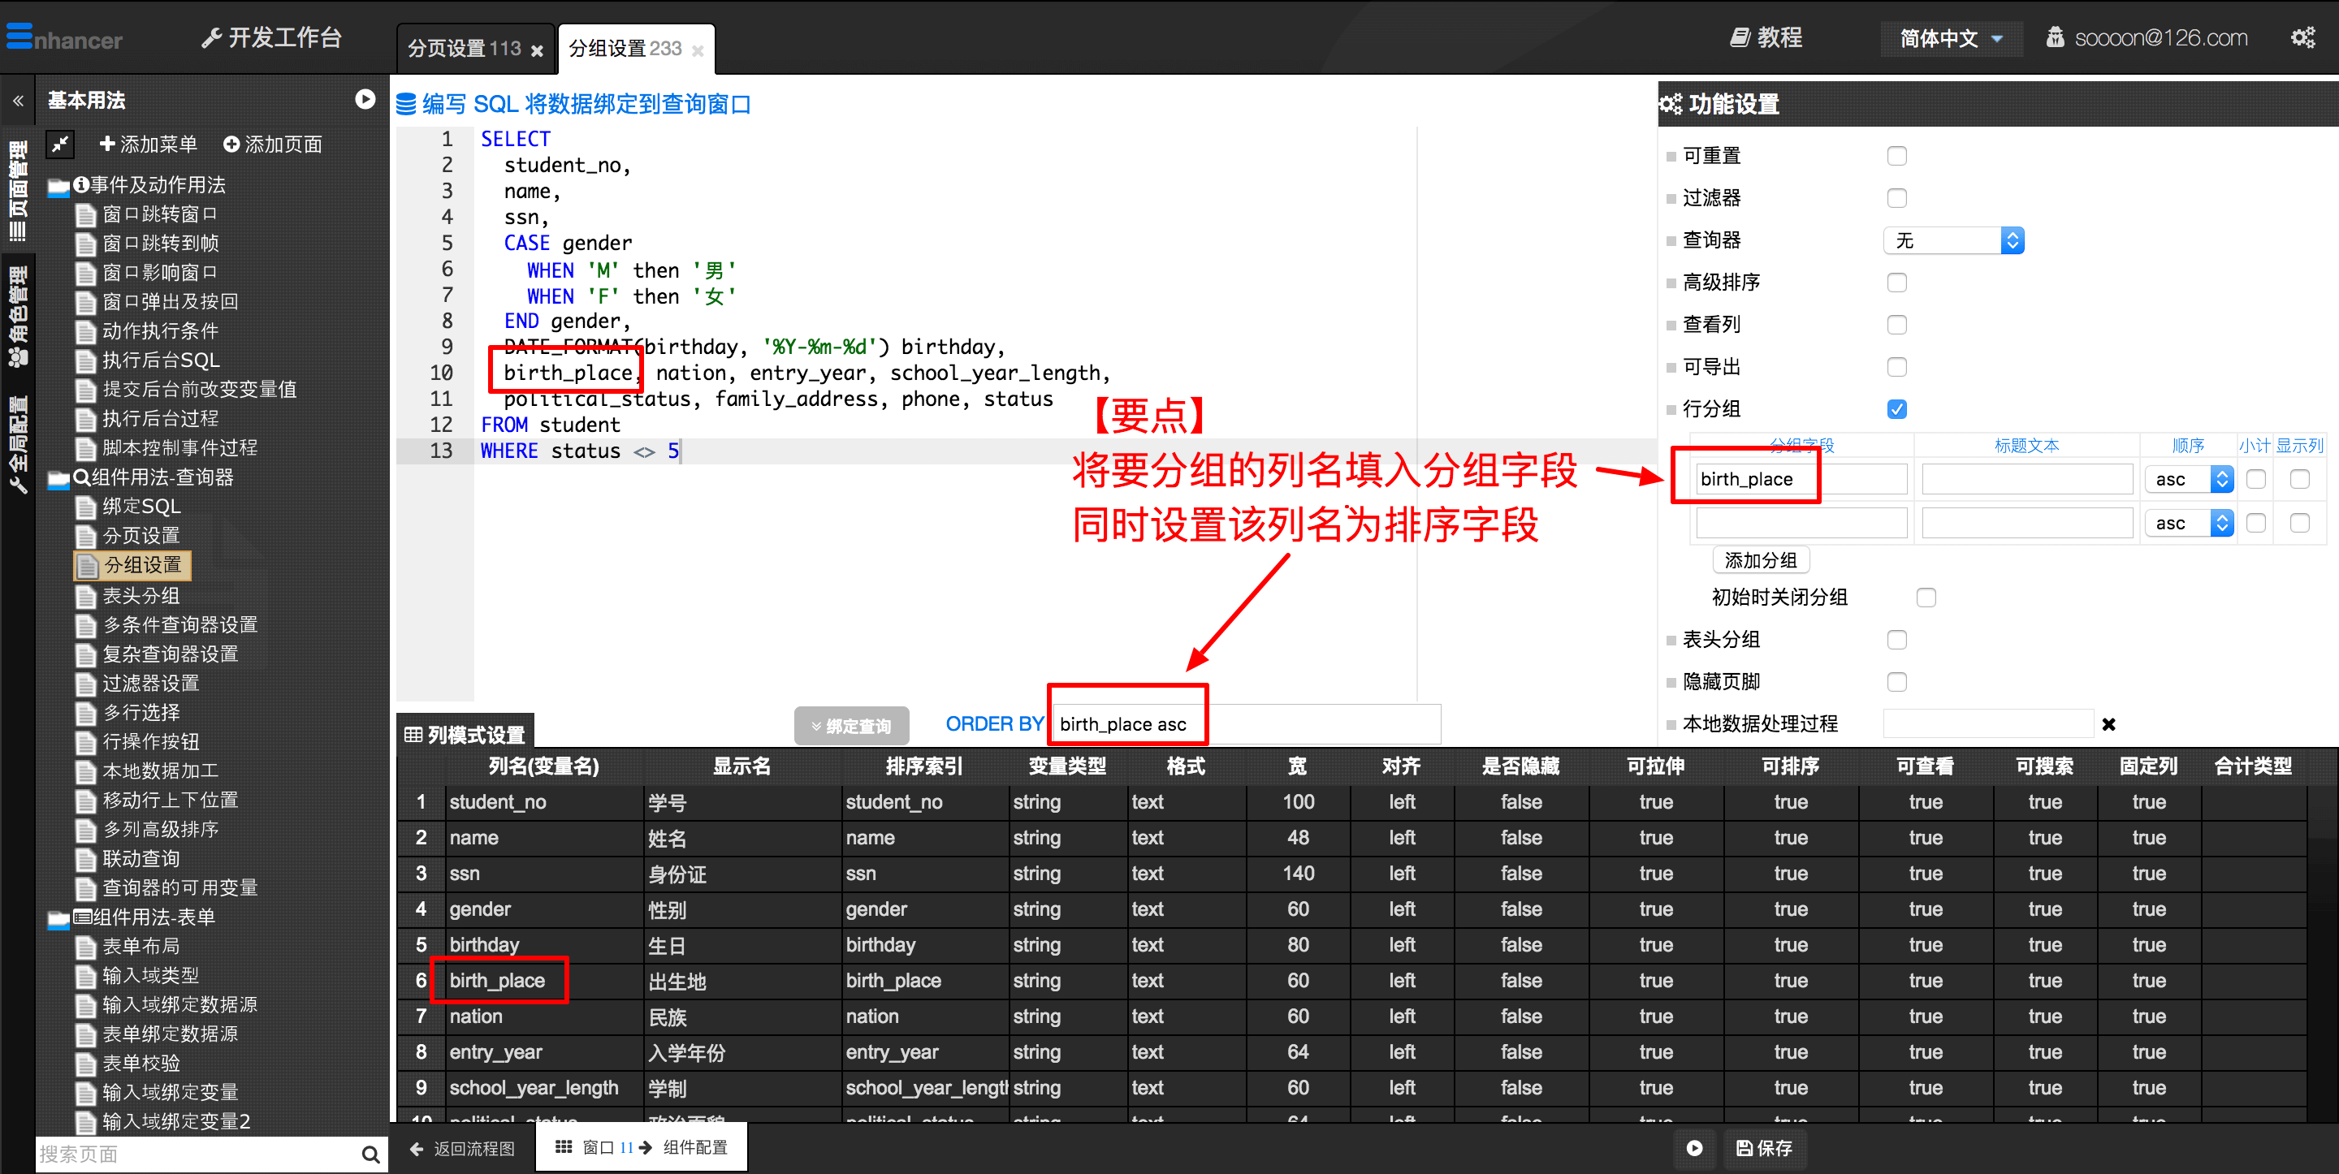Open the 查询器 dropdown showing 无

click(1953, 240)
